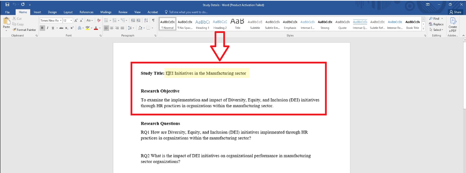The width and height of the screenshot is (466, 173).
Task: Apply superscript formatting
Action: tap(72, 28)
